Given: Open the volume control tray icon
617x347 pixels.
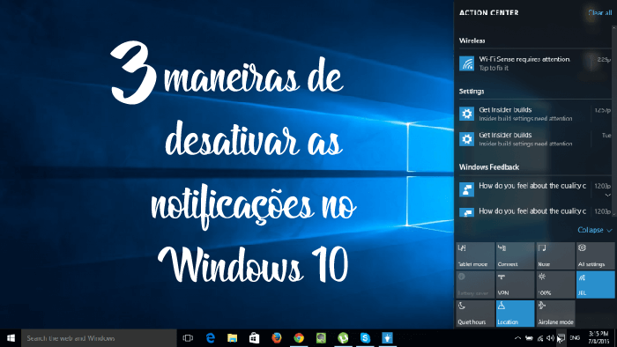Looking at the screenshot, I should [x=551, y=338].
